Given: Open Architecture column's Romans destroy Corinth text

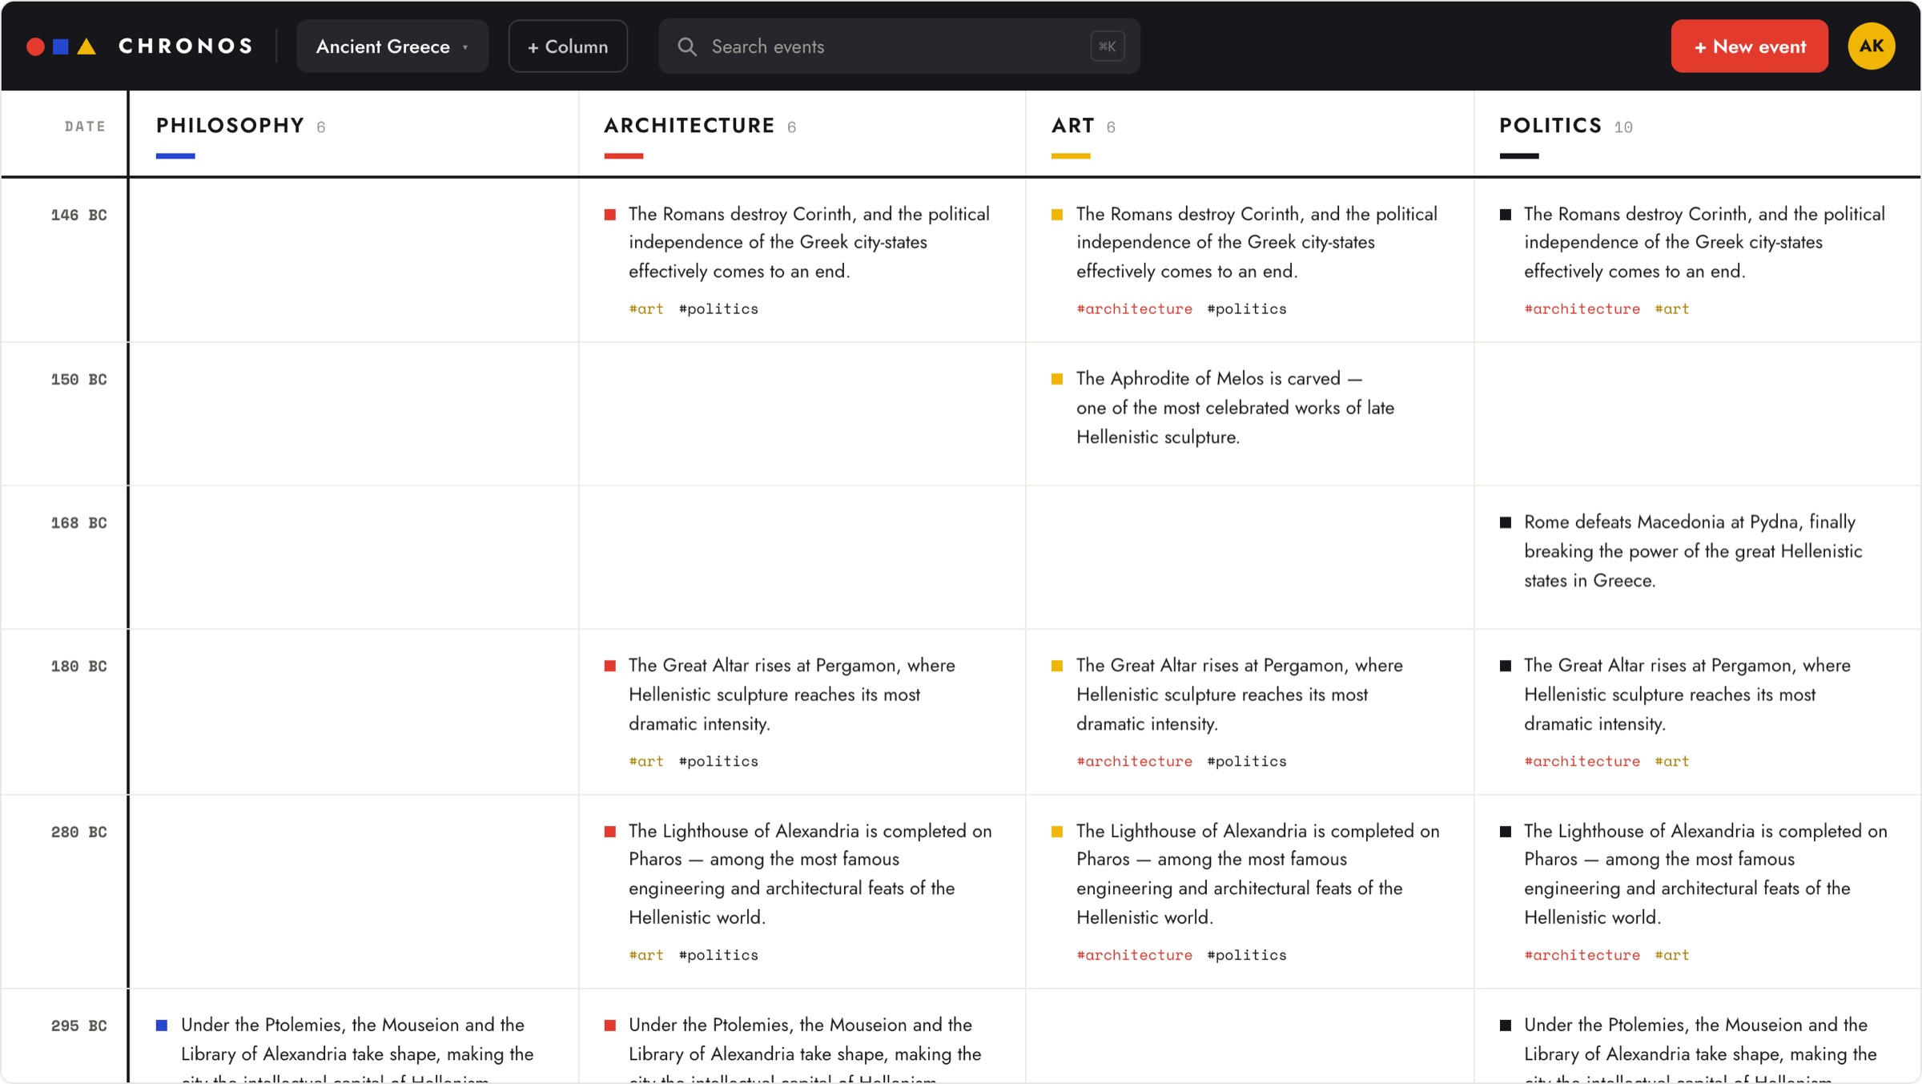Looking at the screenshot, I should [809, 243].
